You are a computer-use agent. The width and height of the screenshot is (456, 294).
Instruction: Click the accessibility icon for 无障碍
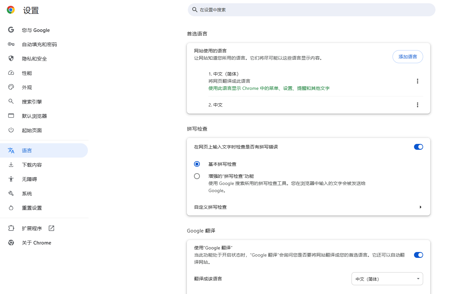(x=11, y=179)
